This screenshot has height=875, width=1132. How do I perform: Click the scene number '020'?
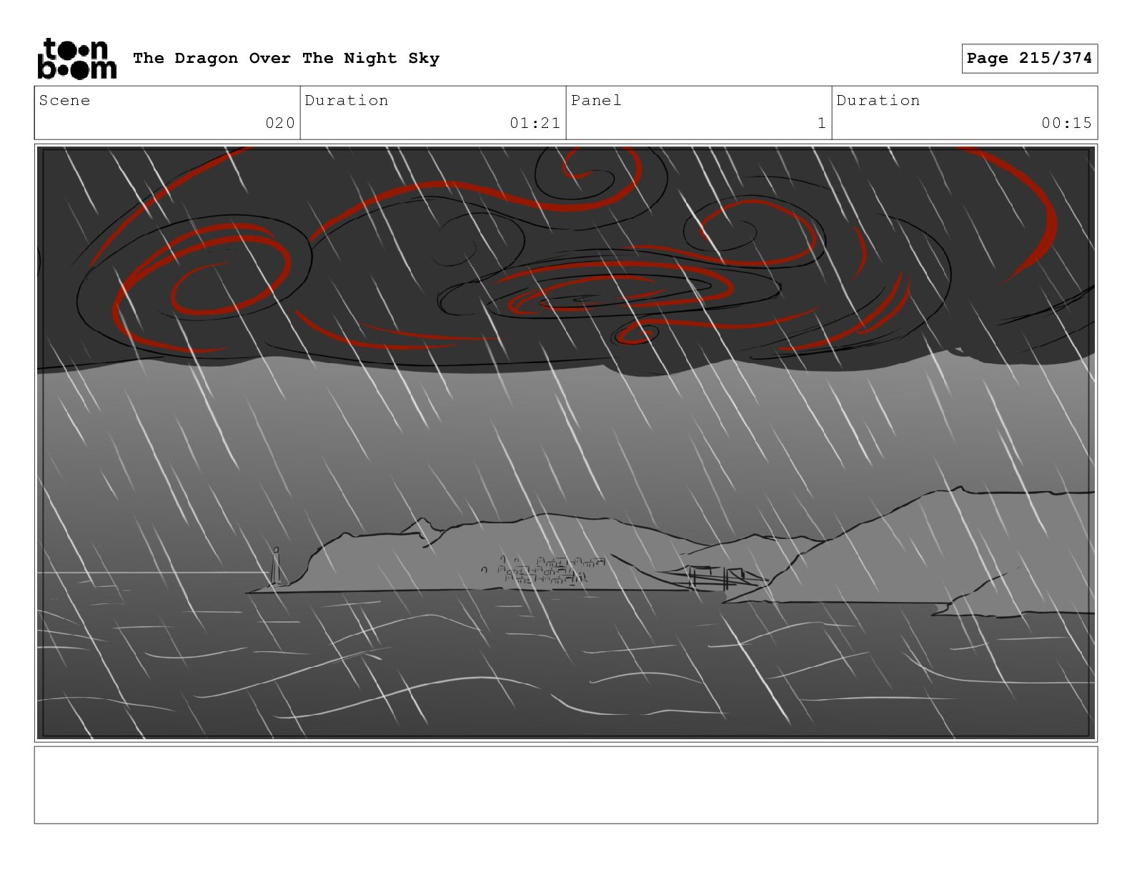tap(280, 123)
